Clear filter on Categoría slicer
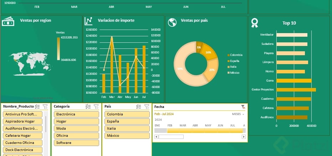332x156 pixels. (x=96, y=106)
